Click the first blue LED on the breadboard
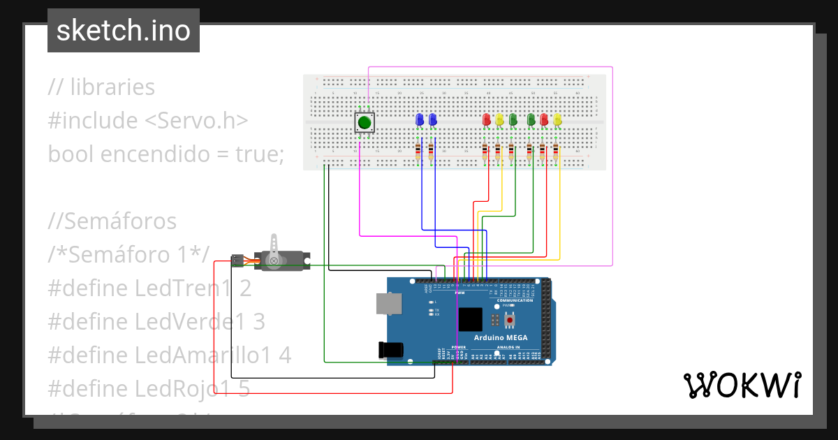838x440 pixels. [419, 119]
